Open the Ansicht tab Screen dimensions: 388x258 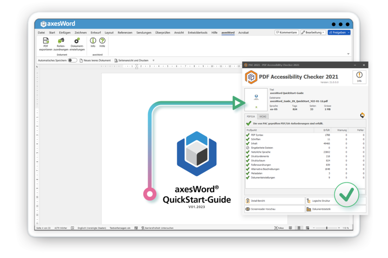179,32
